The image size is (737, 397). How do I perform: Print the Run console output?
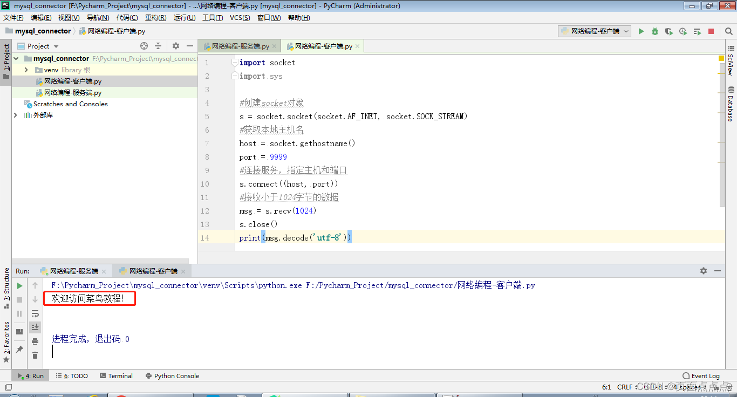[x=35, y=341]
